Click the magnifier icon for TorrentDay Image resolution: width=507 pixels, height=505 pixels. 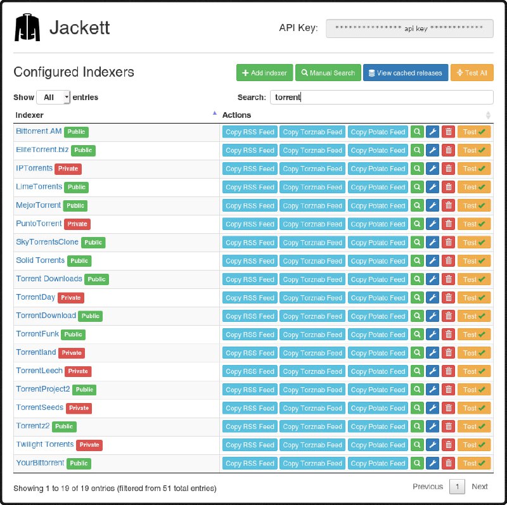tap(417, 298)
